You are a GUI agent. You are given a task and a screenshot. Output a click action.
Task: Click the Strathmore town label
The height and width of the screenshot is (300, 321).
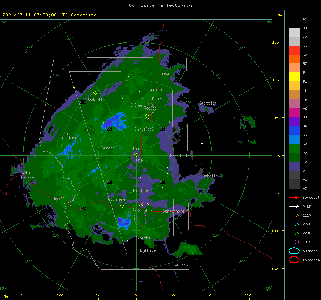(173, 211)
